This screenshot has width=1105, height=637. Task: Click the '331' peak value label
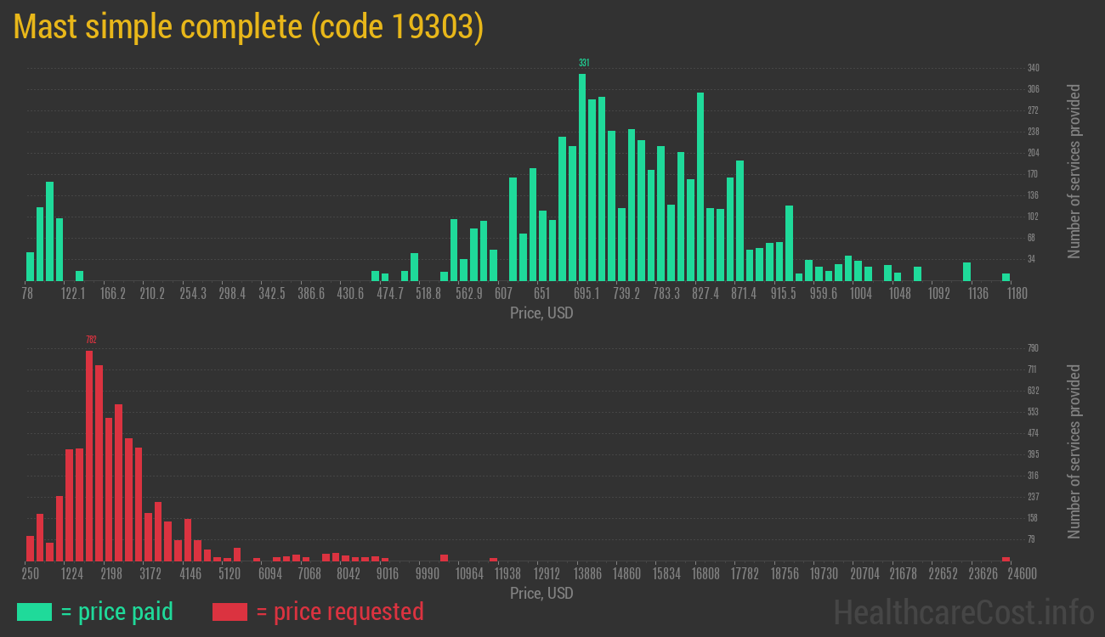[x=584, y=63]
